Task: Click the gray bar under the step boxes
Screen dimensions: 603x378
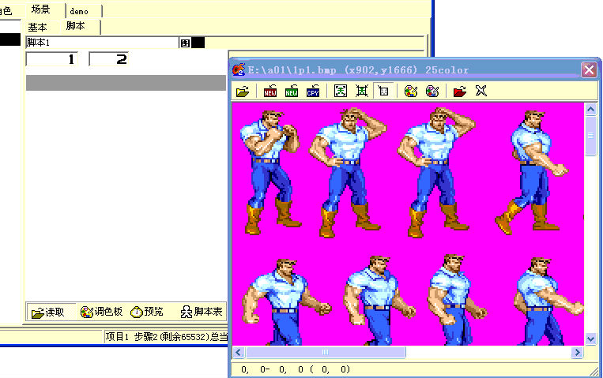Action: coord(126,83)
